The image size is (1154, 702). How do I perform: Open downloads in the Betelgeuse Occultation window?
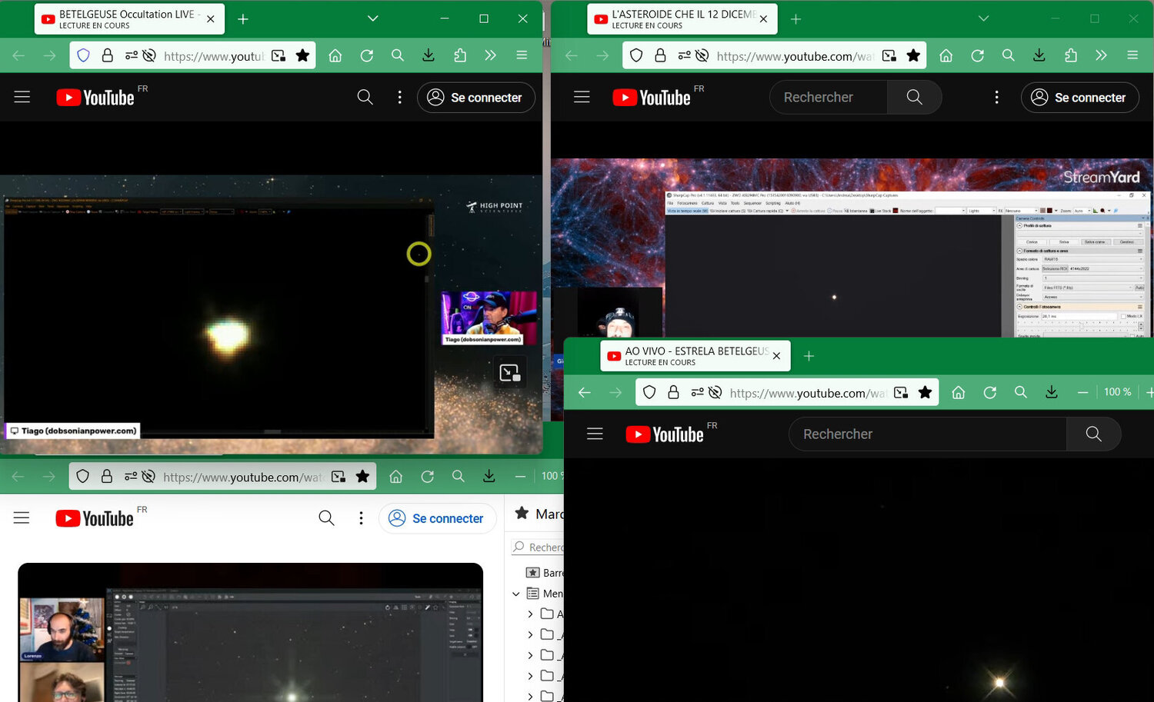429,55
